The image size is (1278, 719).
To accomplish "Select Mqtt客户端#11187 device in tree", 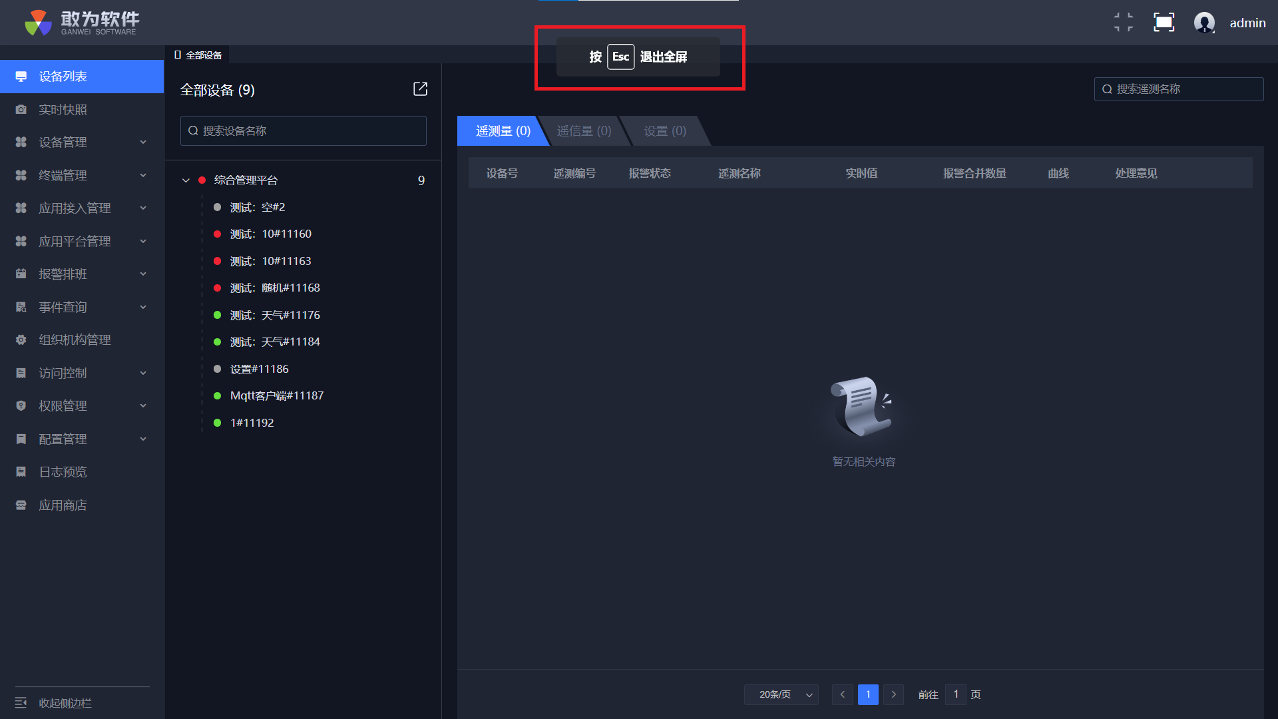I will 276,395.
